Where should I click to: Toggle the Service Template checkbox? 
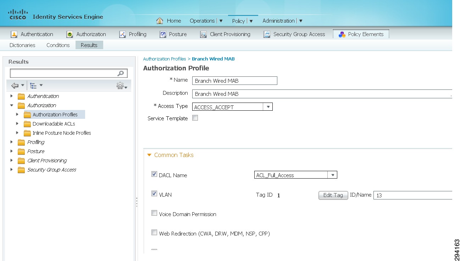pos(195,118)
